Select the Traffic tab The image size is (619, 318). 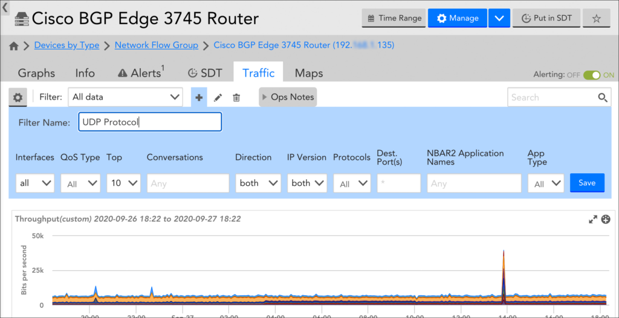(x=258, y=73)
